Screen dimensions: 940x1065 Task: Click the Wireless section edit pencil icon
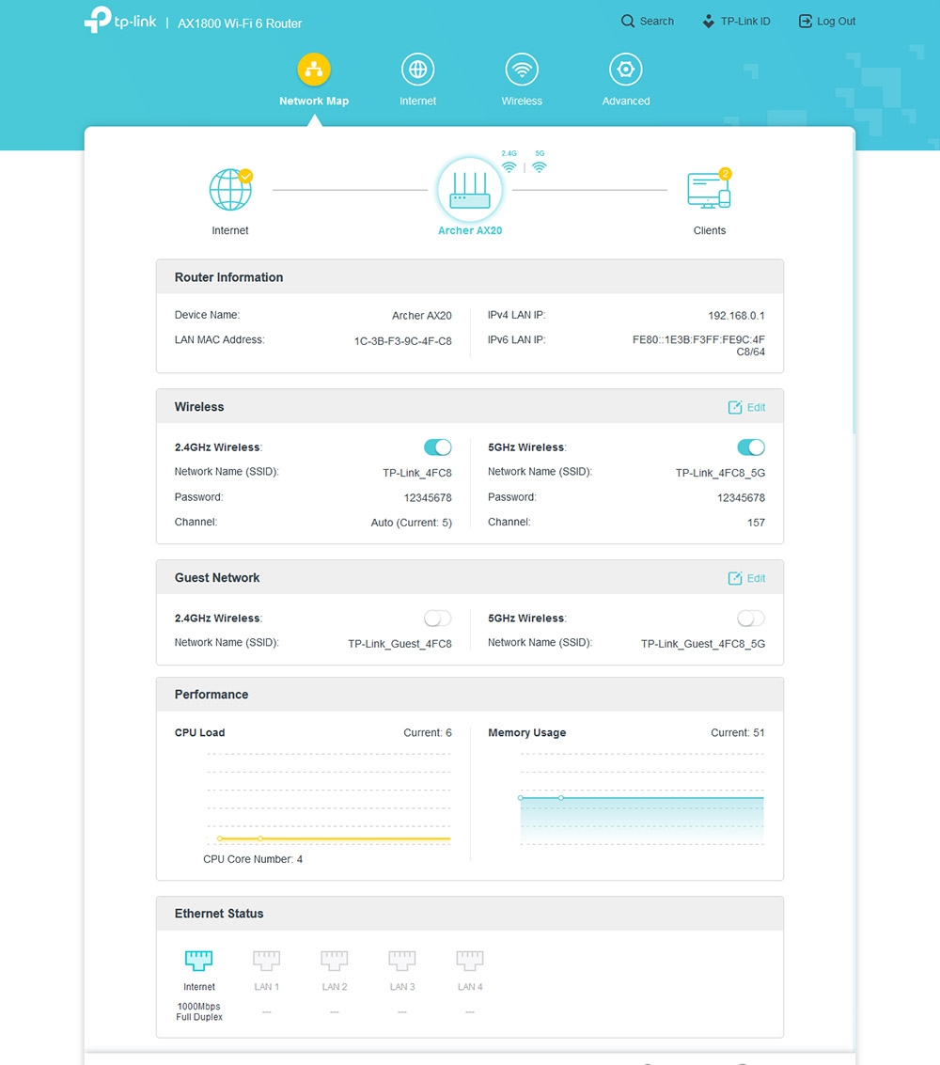pos(735,407)
